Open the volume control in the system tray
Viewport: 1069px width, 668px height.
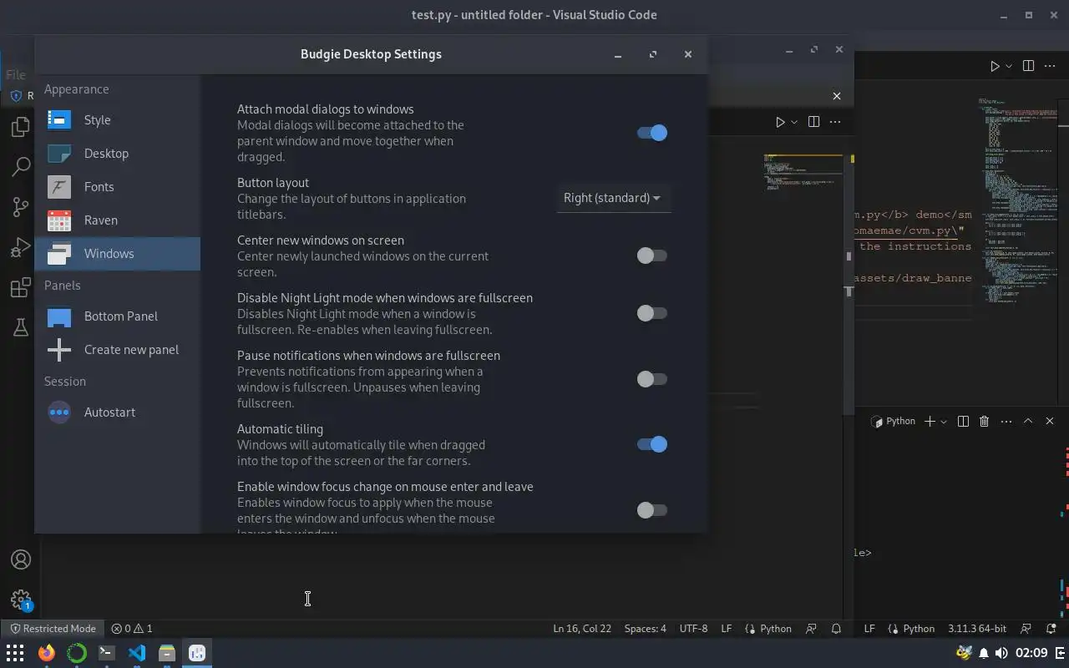(x=1001, y=653)
